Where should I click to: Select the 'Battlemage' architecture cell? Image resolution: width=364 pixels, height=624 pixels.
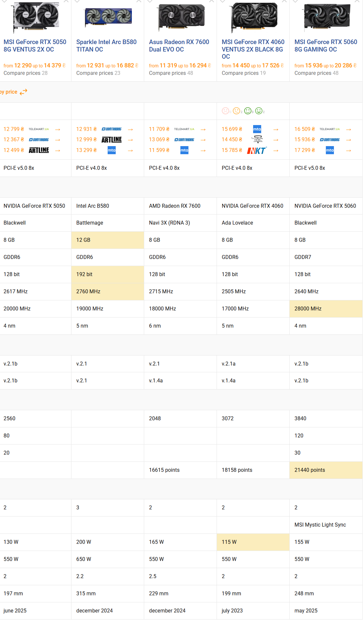click(108, 223)
